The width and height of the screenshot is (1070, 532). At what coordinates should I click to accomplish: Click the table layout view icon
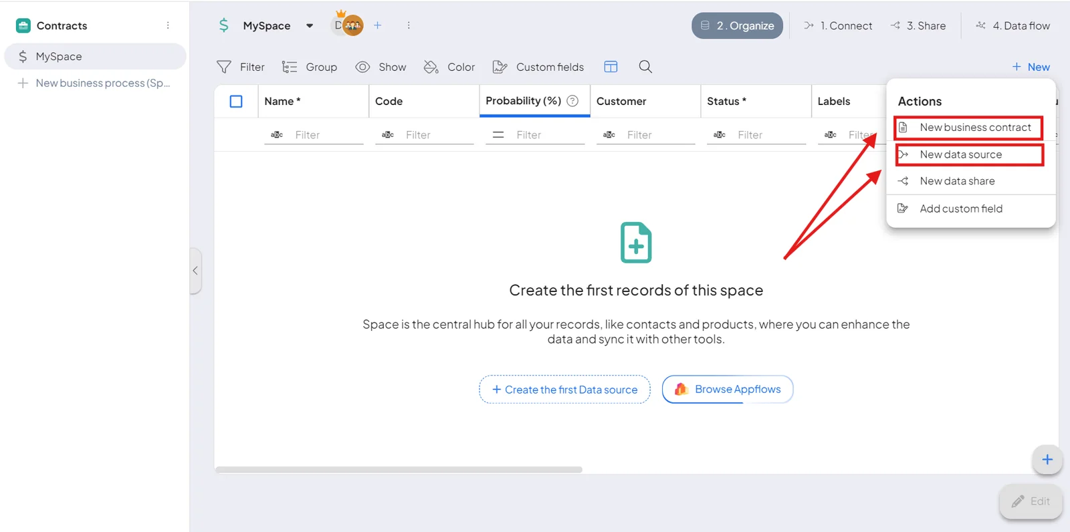(611, 67)
